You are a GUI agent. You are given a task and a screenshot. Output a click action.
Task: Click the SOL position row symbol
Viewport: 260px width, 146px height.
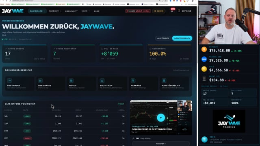coord(6,116)
